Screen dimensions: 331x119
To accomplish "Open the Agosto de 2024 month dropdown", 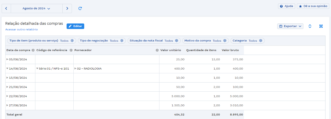I will [x=36, y=9].
